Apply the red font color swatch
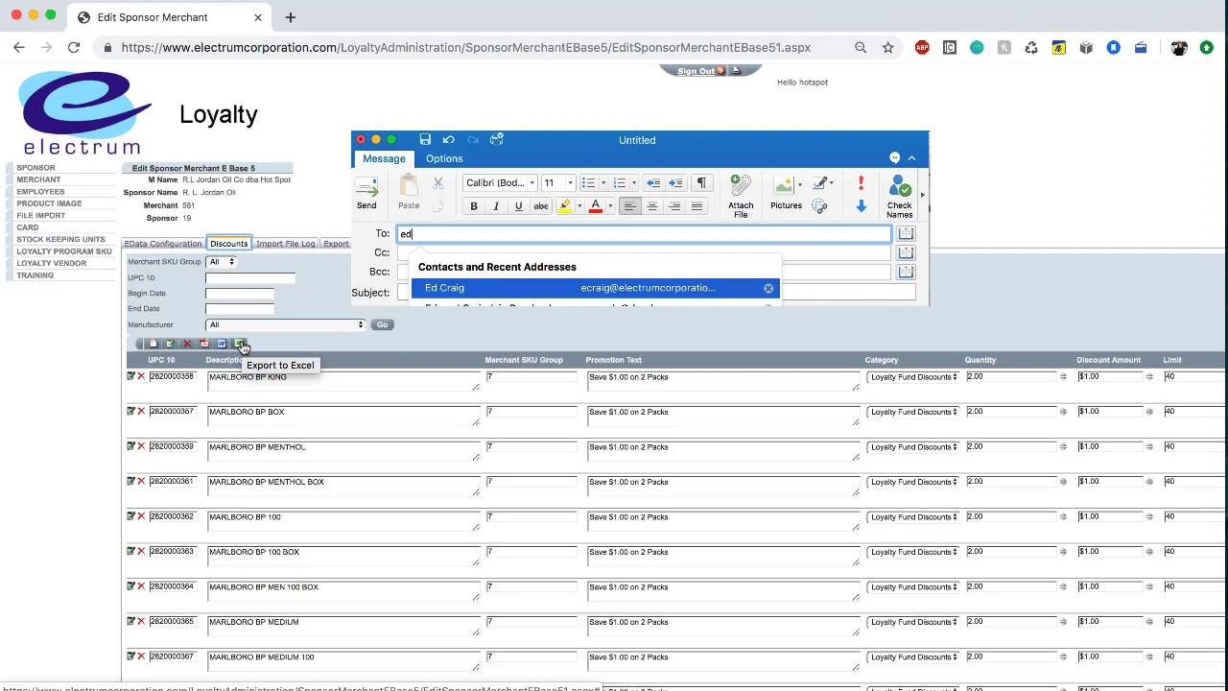The image size is (1228, 691). 595,206
